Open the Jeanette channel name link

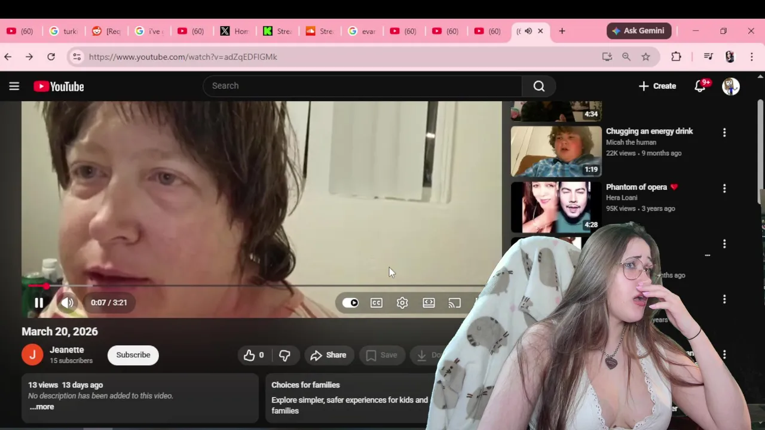pos(67,350)
